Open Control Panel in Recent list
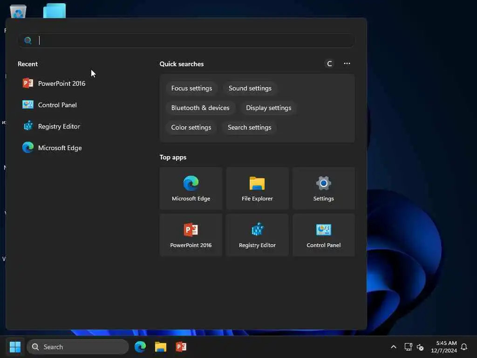The image size is (477, 358). pos(49,105)
